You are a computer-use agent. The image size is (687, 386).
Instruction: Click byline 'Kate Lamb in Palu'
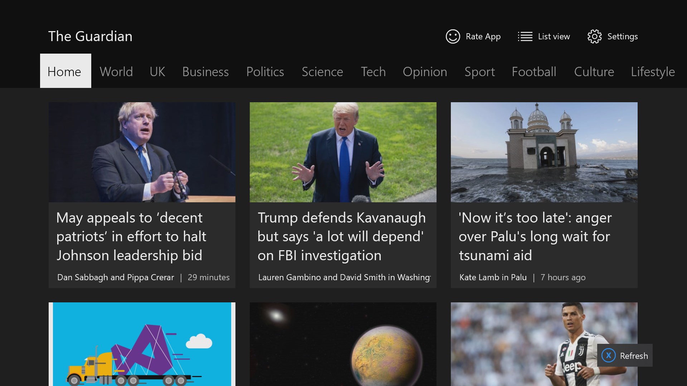click(x=493, y=277)
